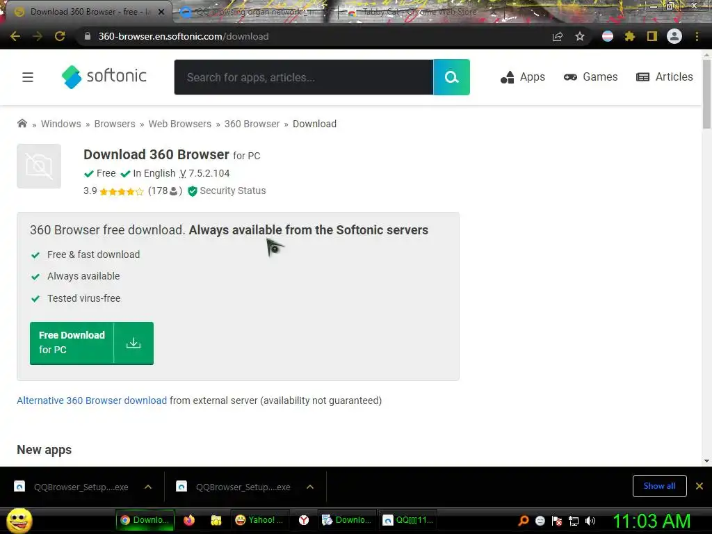Switch to Chrome Downlo... taskbar item
The height and width of the screenshot is (534, 712).
click(x=145, y=520)
